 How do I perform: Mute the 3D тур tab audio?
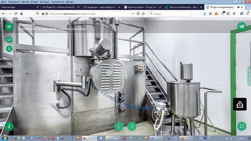238,7
